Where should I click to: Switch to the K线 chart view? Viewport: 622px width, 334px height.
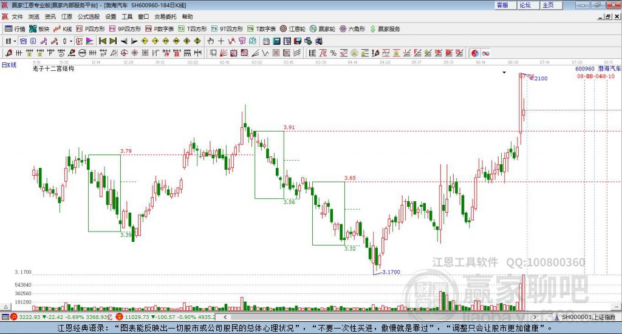(63, 29)
